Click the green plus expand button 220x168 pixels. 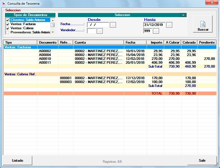pos(183,15)
